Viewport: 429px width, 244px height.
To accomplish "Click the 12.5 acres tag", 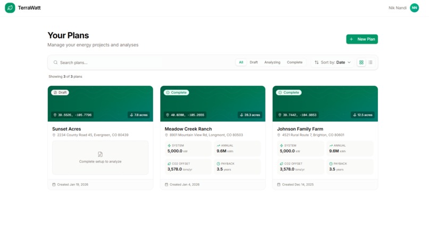I will [x=363, y=115].
